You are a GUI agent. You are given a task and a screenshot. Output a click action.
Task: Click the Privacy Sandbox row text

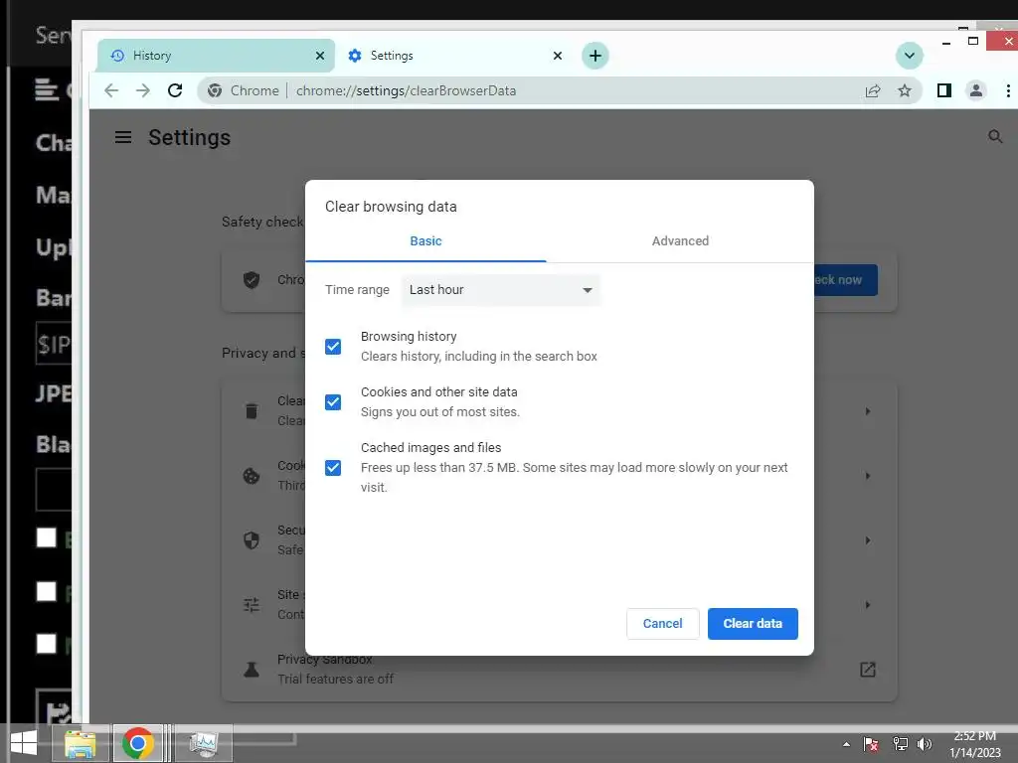click(335, 670)
